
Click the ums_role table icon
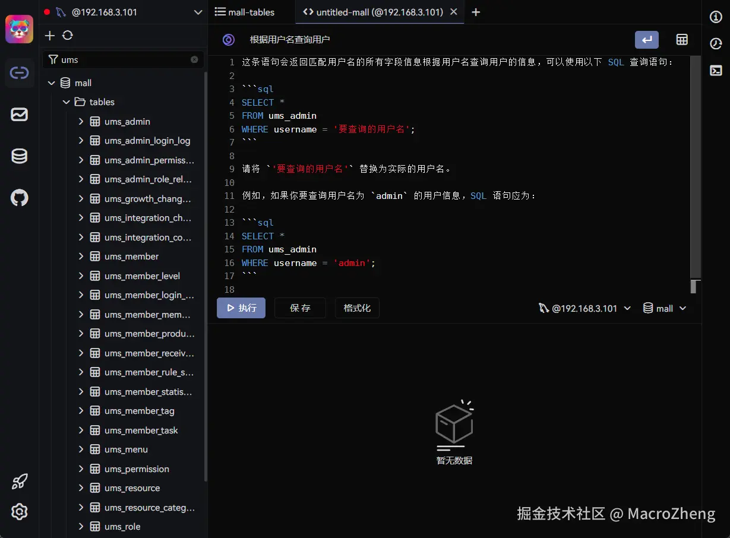click(x=94, y=527)
